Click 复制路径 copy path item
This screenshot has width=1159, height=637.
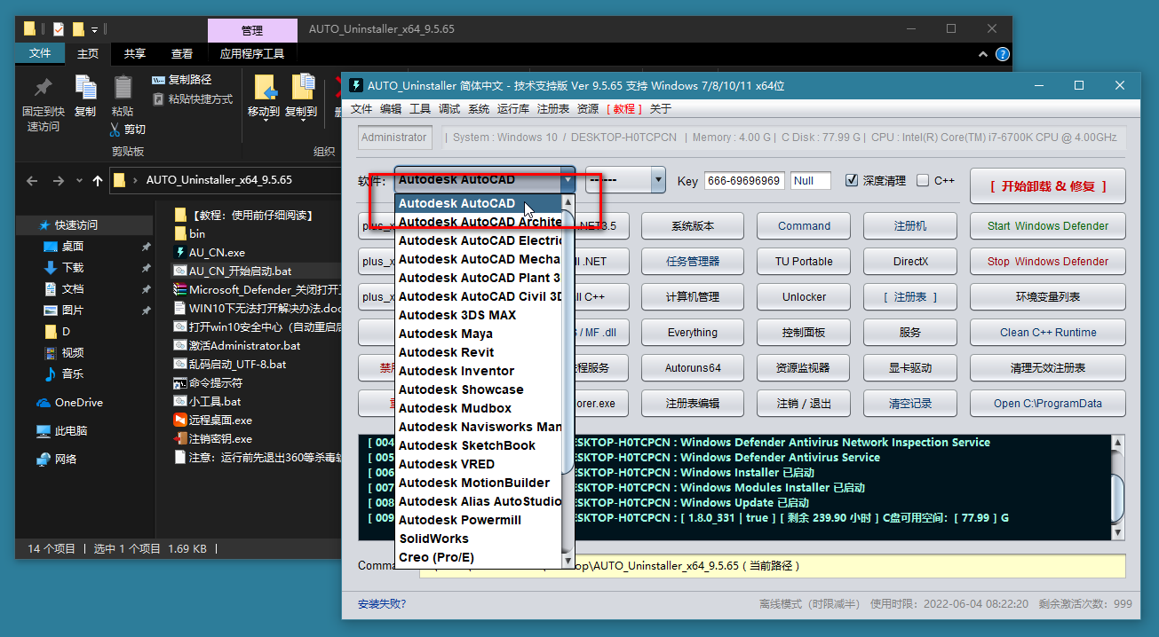click(x=182, y=80)
